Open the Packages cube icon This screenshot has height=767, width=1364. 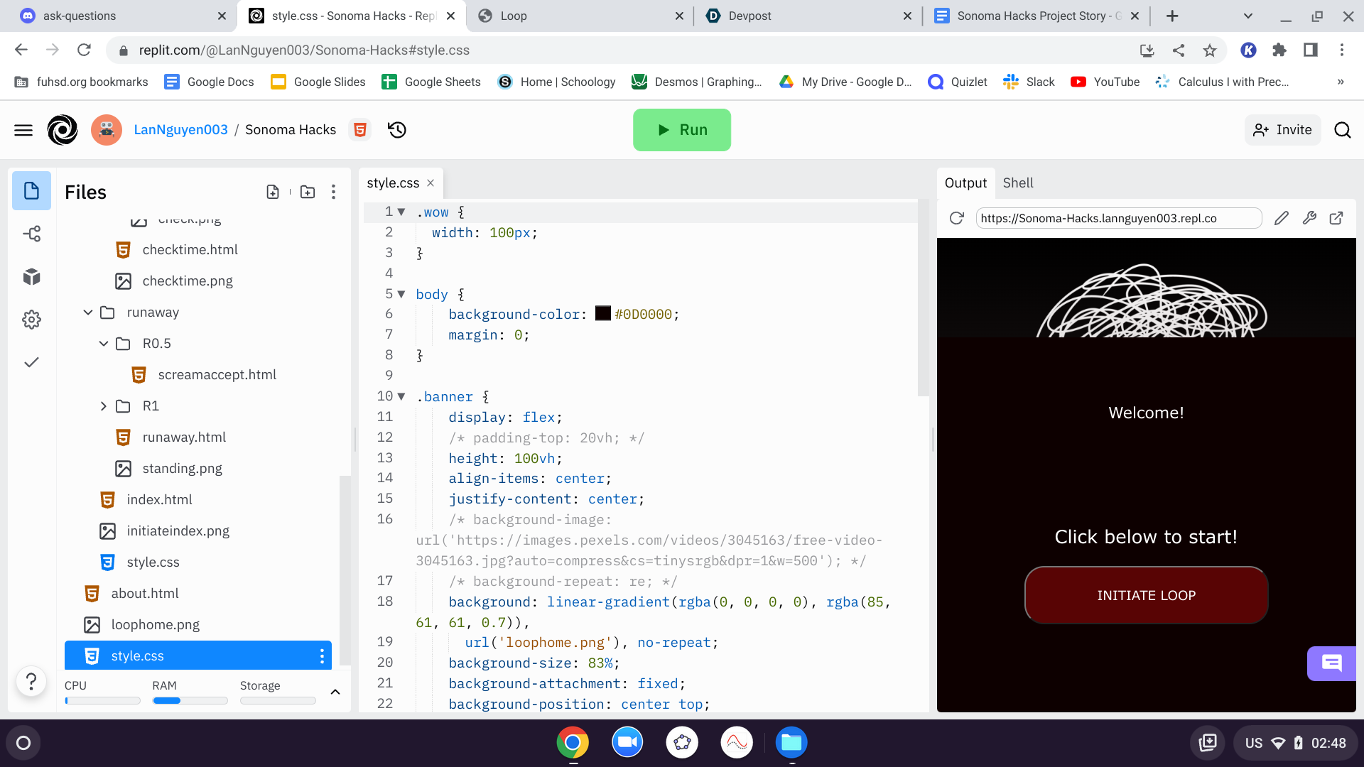click(x=31, y=276)
